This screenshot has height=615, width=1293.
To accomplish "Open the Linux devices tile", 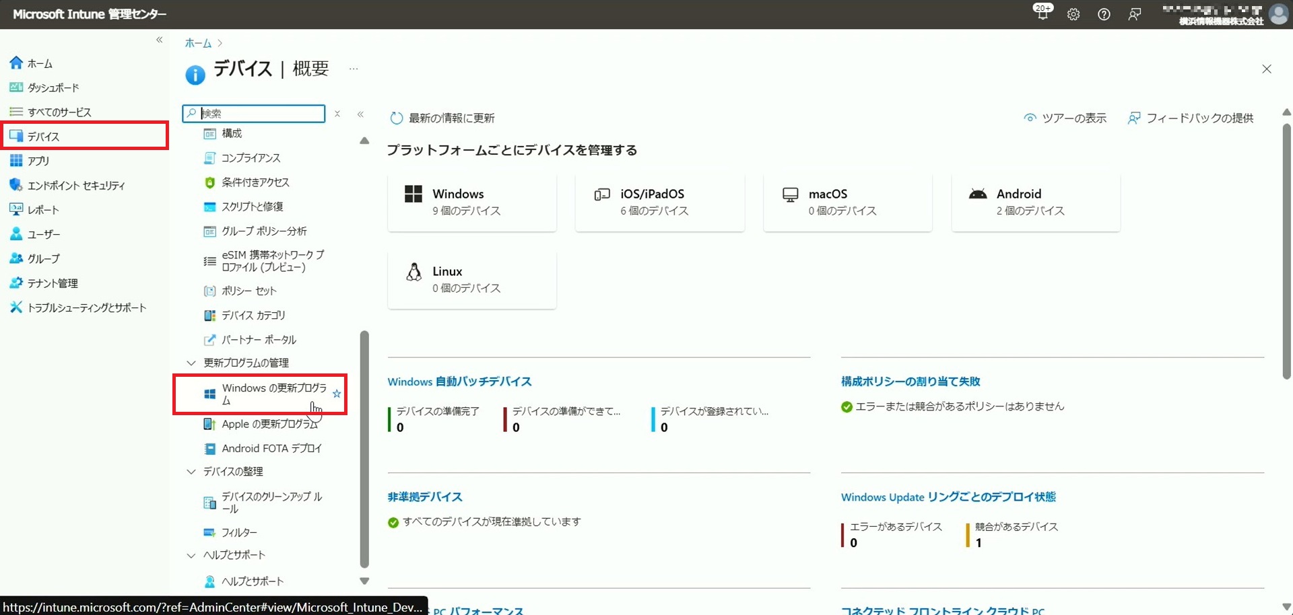I will tap(471, 279).
